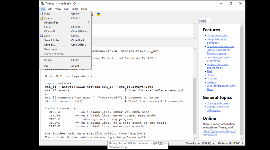270x150 pixels.
Task: Open Special support for Turtle programs link
Action: [x=219, y=52]
